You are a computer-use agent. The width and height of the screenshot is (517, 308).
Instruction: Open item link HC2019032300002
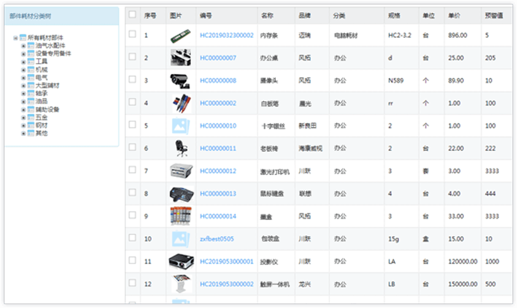(227, 35)
